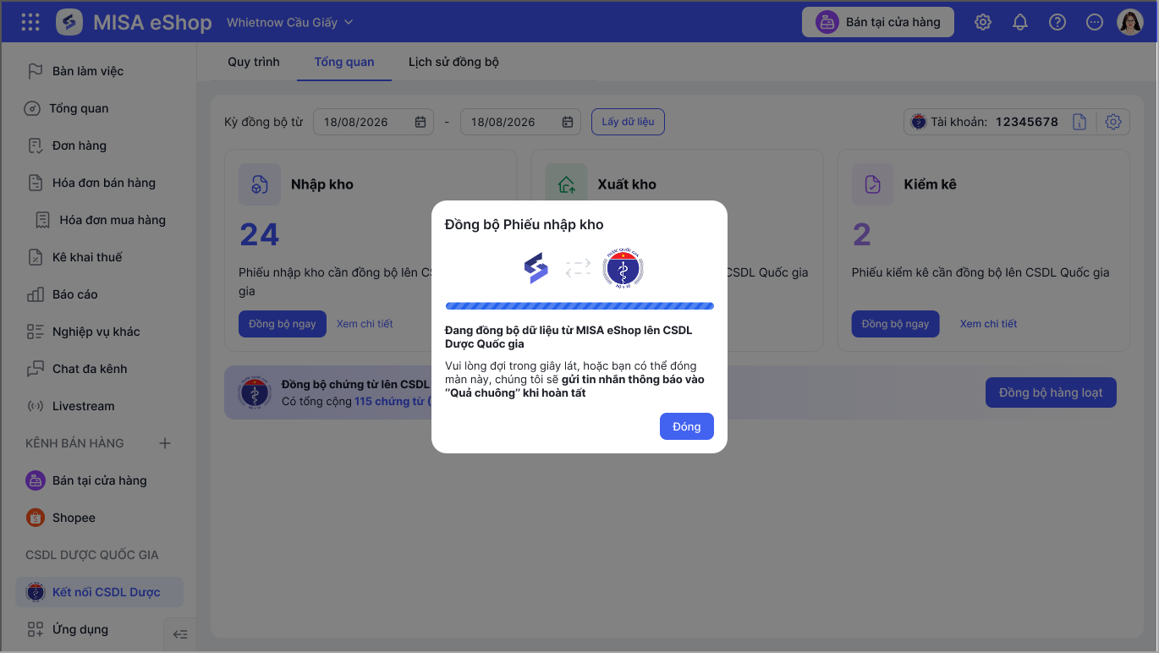Open Nghiệp vụ khác in sidebar
Viewport: 1159px width, 653px height.
99,332
